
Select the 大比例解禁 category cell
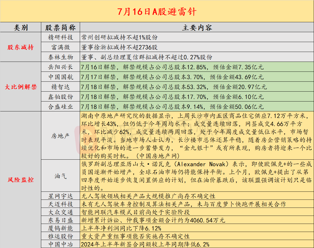pyautogui.click(x=21, y=87)
